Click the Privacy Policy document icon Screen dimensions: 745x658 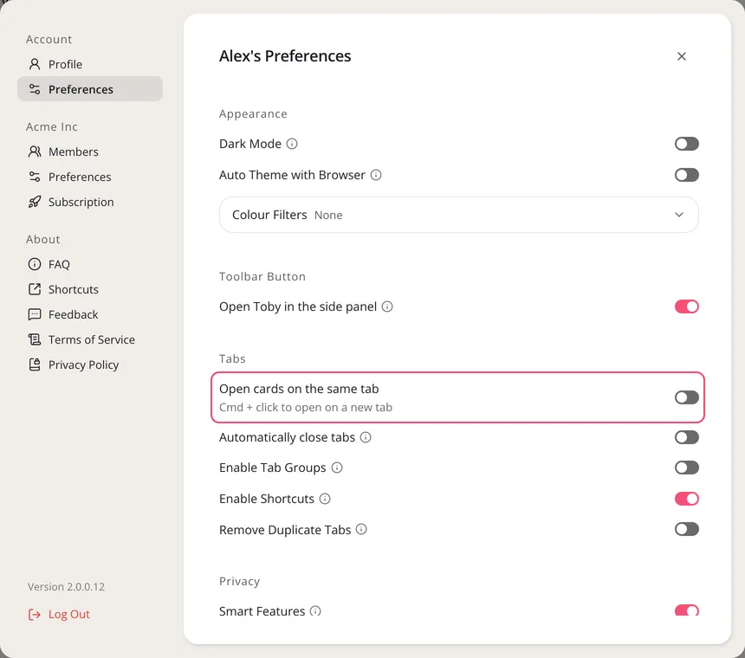34,364
